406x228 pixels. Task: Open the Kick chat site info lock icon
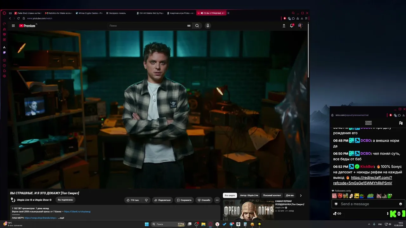click(x=332, y=115)
